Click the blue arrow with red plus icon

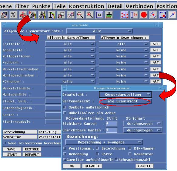pyautogui.click(x=172, y=15)
